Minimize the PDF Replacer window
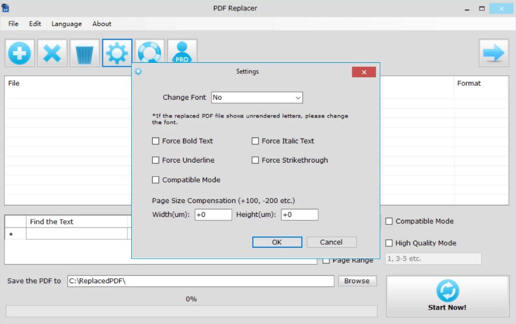This screenshot has height=324, width=516. pyautogui.click(x=467, y=8)
